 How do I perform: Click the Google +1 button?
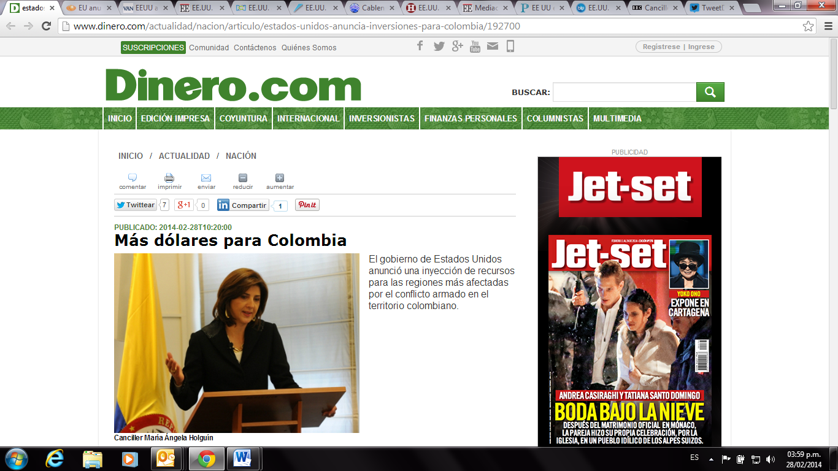pos(184,205)
